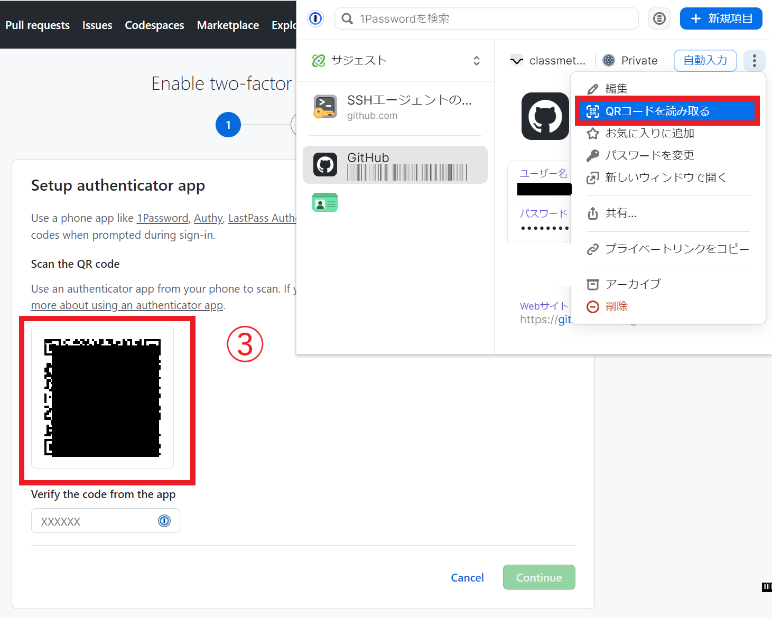Click the GitHub octocat icon in suggestions list
772x618 pixels.
325,164
